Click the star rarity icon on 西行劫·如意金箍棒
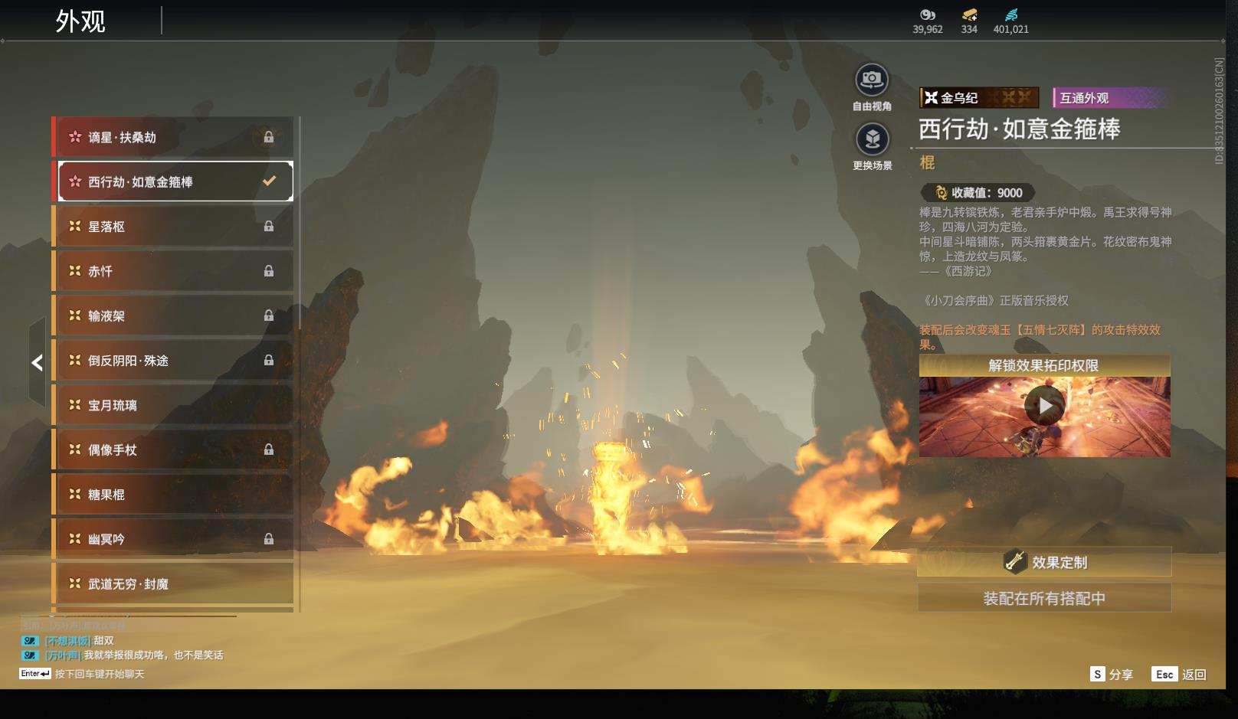 (x=75, y=181)
